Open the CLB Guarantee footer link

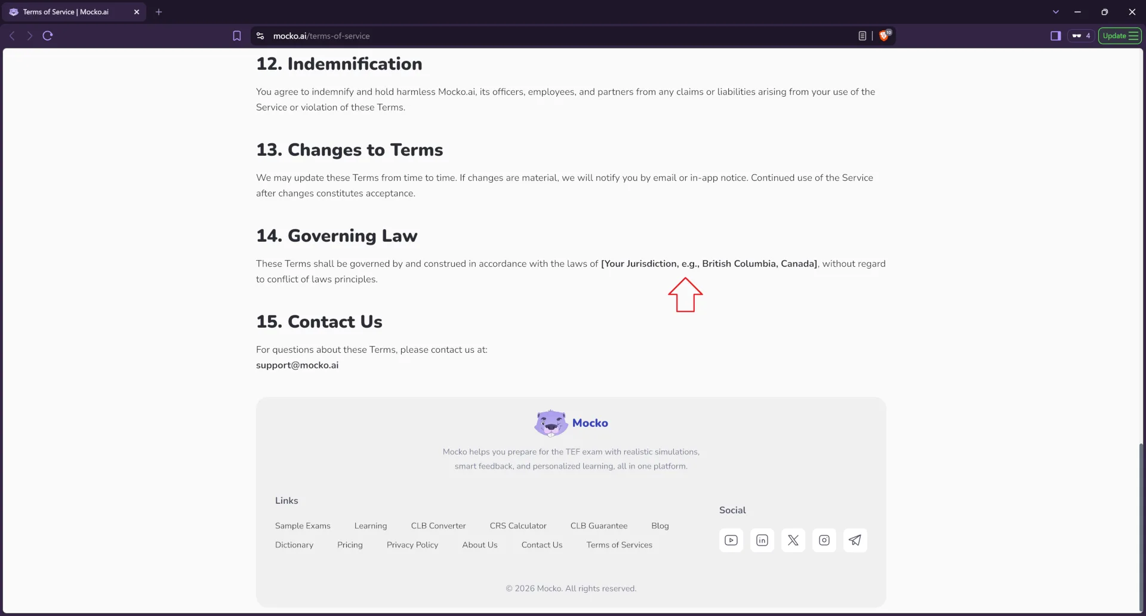(599, 526)
